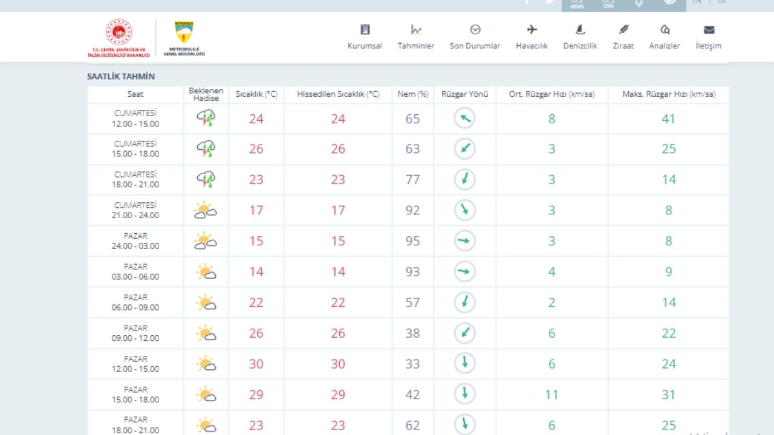Click wind direction arrow for Cumartesi 18.00 - 21.00
This screenshot has height=435, width=774.
point(464,179)
